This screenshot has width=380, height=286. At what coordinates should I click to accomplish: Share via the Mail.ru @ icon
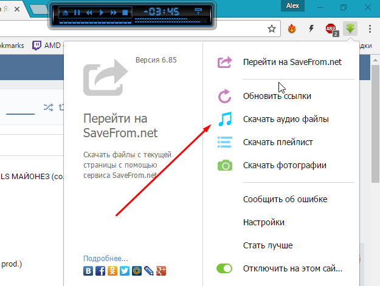point(136,271)
